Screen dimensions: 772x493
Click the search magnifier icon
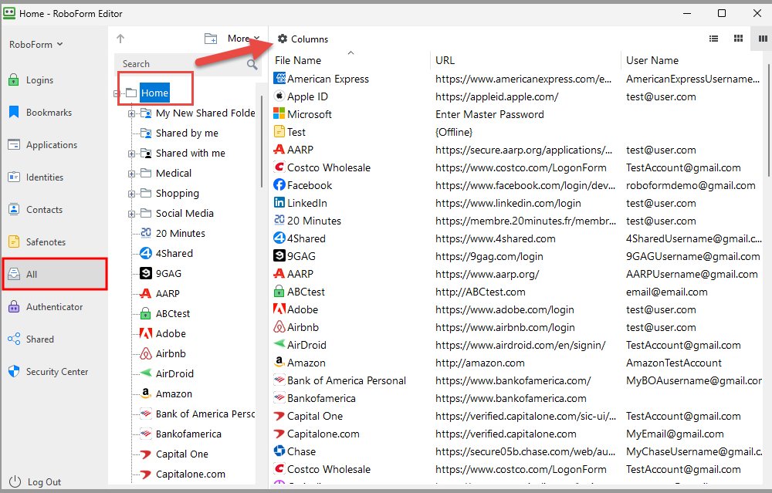click(252, 64)
